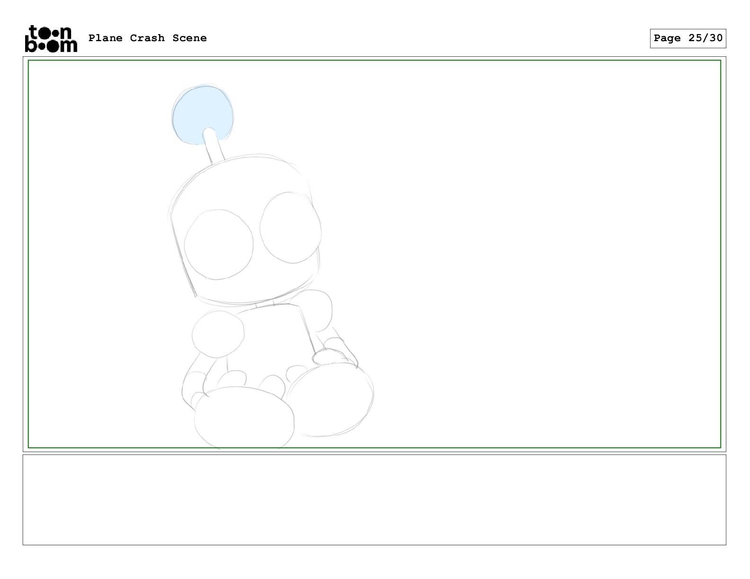Select the 'Plane Crash Scene' title text
This screenshot has height=579, width=750.
(x=147, y=38)
